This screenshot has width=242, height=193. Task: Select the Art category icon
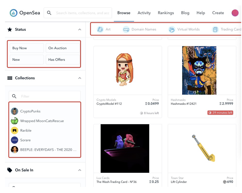click(100, 29)
